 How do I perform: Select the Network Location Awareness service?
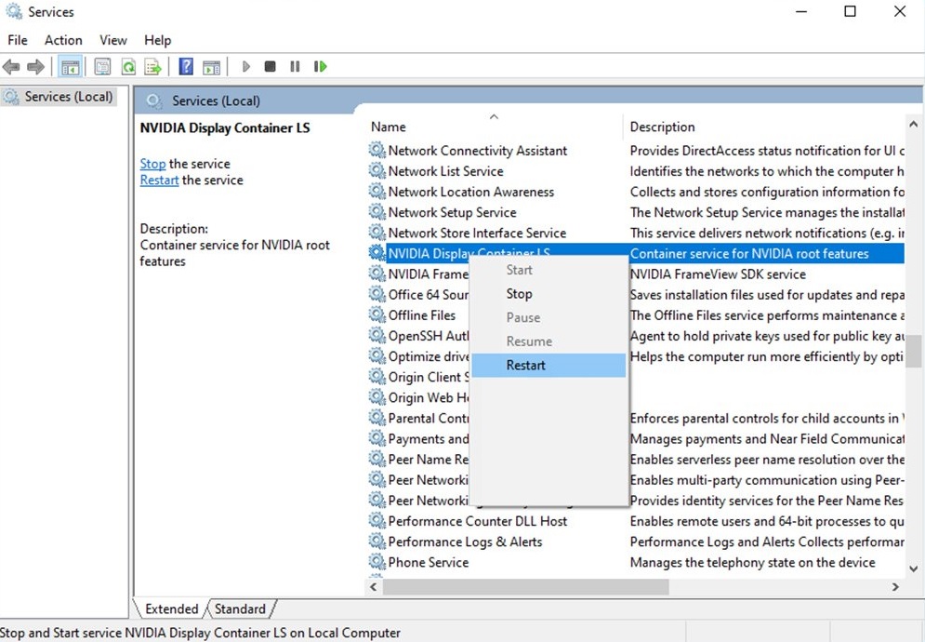click(470, 192)
